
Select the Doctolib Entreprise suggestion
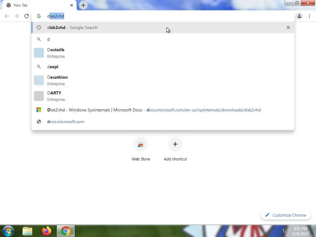point(163,53)
